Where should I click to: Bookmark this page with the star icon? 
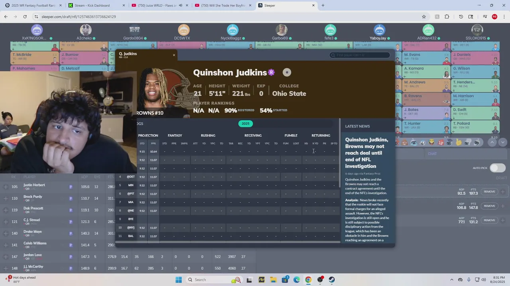coord(424,17)
